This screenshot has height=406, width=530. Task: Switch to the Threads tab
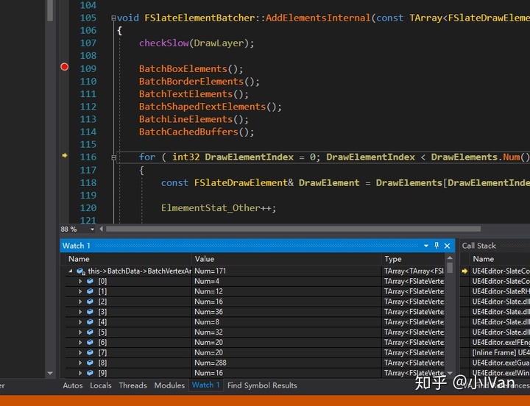[x=132, y=385]
